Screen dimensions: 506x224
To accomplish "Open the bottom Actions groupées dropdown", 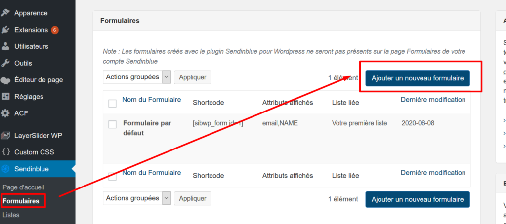I will 137,198.
